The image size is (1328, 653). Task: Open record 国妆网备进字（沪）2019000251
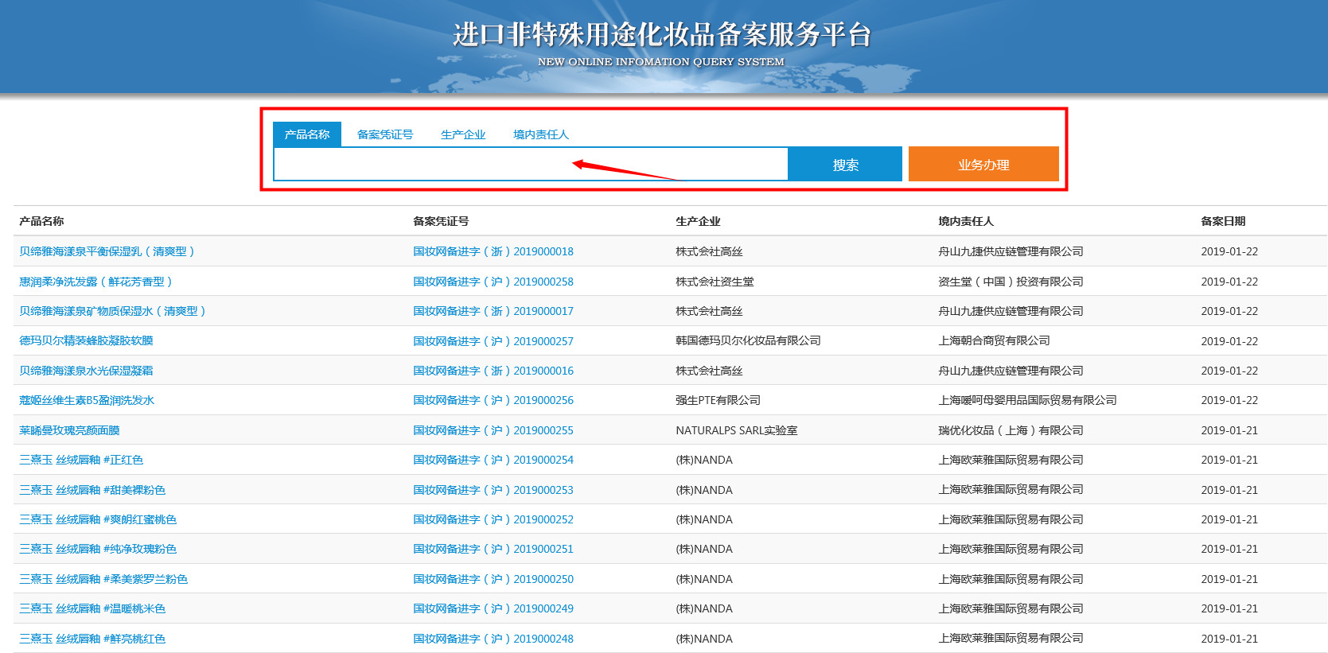493,549
